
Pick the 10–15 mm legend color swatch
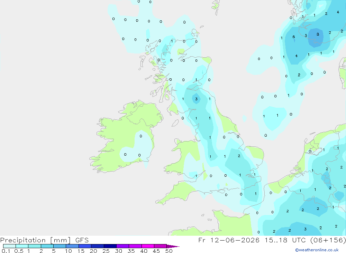(x=72, y=246)
